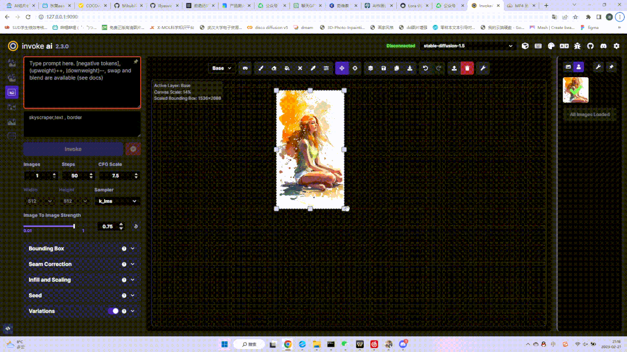Select the Eraser tool
Screen dimensions: 627x352
tap(274, 68)
